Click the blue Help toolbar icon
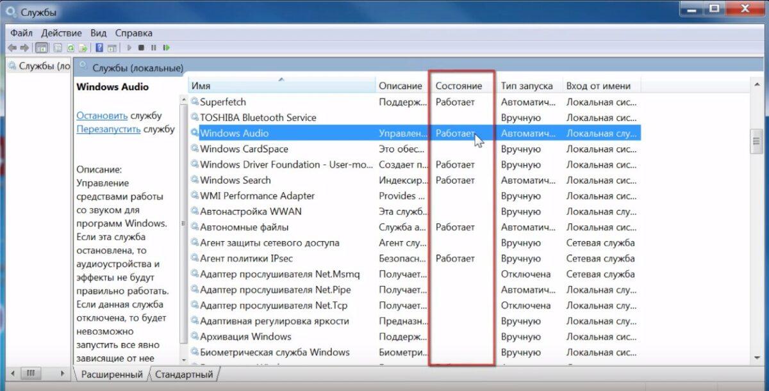769x391 pixels. pyautogui.click(x=99, y=47)
